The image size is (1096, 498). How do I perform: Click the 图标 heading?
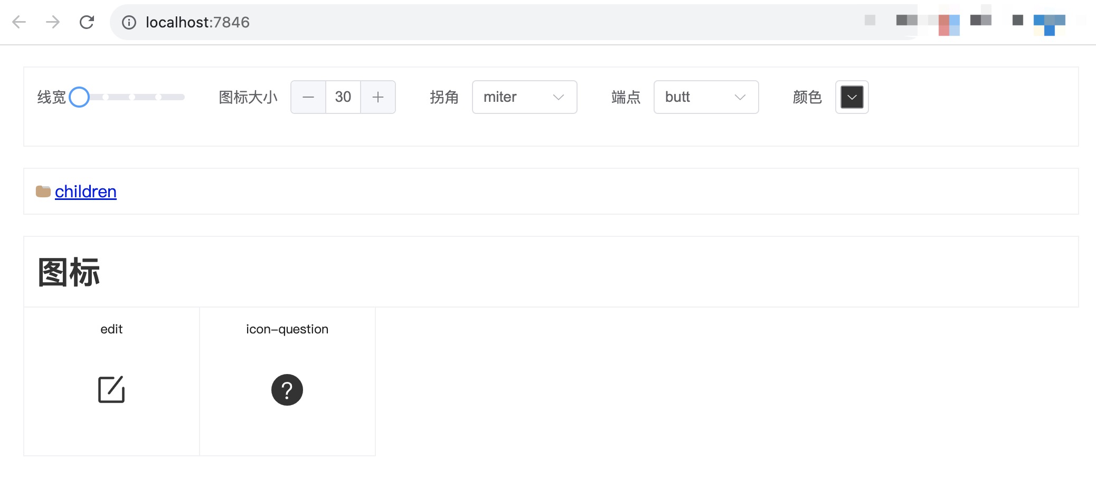[x=69, y=273]
